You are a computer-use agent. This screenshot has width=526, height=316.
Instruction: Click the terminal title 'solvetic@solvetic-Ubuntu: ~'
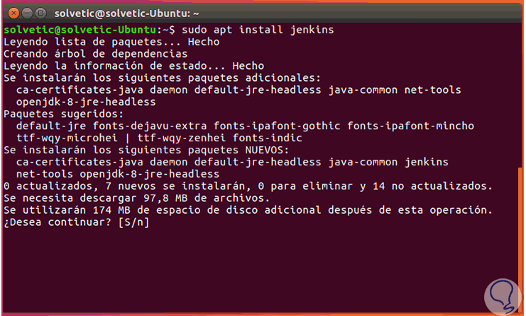click(127, 13)
